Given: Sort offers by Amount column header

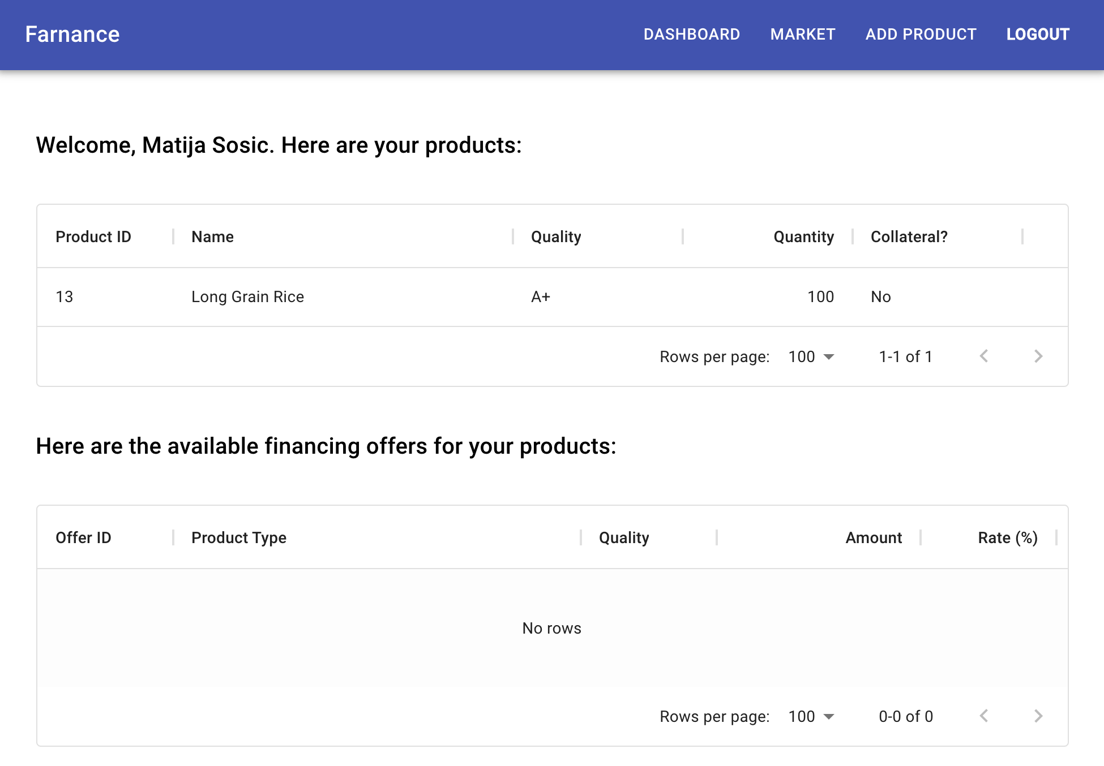Looking at the screenshot, I should [x=873, y=537].
